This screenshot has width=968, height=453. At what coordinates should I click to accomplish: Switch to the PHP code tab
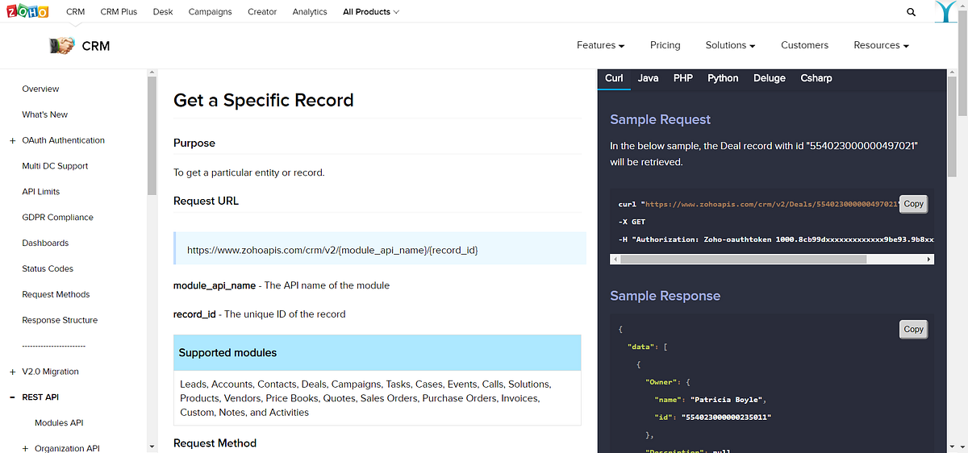coord(683,78)
